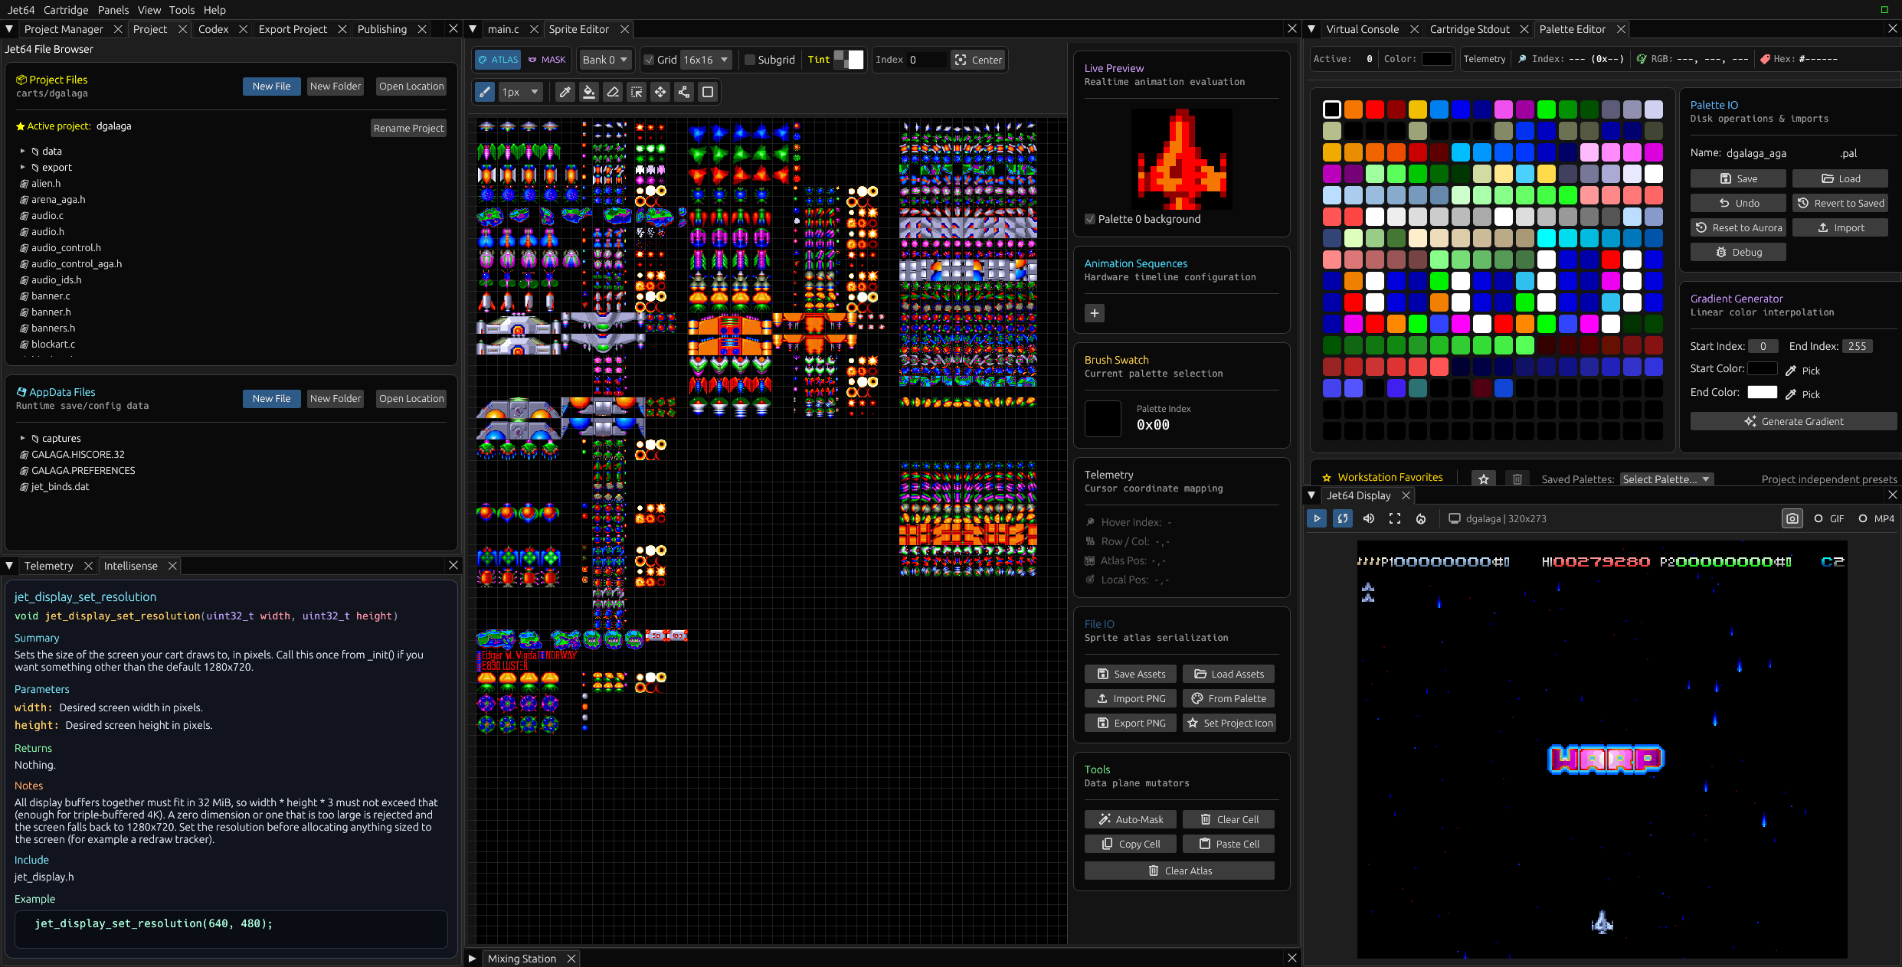The height and width of the screenshot is (967, 1902).
Task: Click the Index input field in Sprite Editor
Action: [x=927, y=60]
